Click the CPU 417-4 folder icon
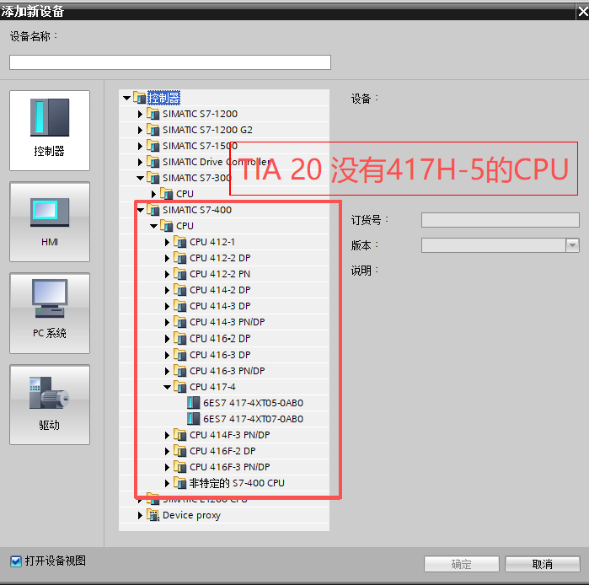The width and height of the screenshot is (589, 585). (x=180, y=387)
